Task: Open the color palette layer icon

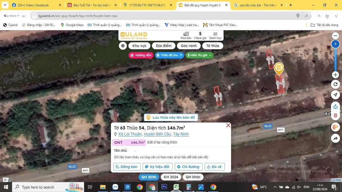Action: [x=335, y=127]
